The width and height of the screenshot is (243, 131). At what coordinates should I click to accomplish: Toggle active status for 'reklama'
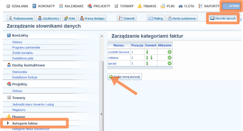tap(169, 57)
